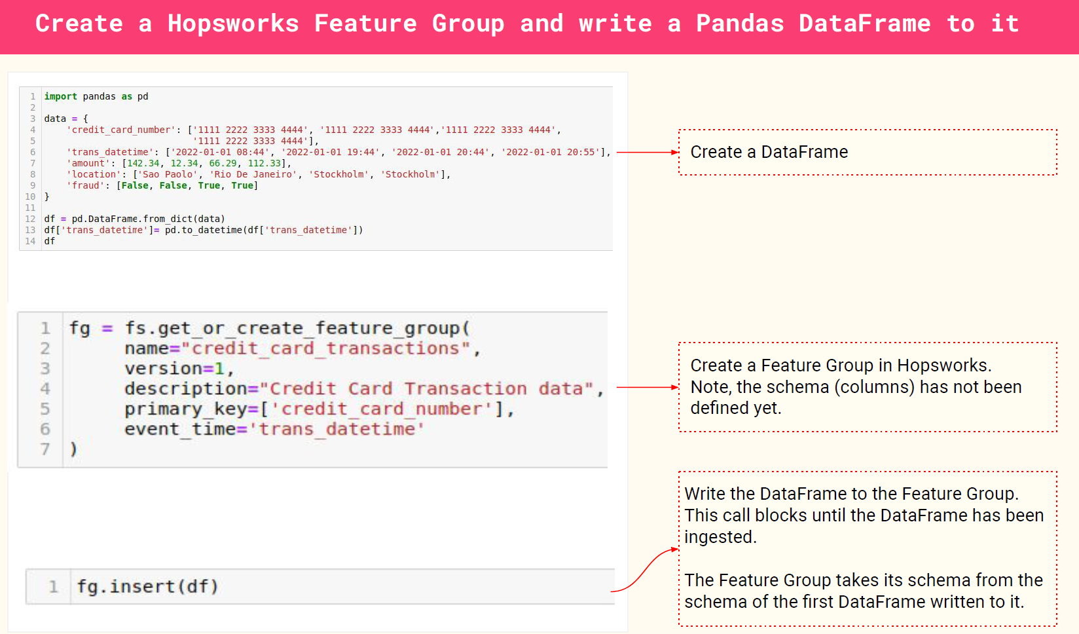Click 'Create a Feature Group in Hopsworks.' text

pos(841,365)
